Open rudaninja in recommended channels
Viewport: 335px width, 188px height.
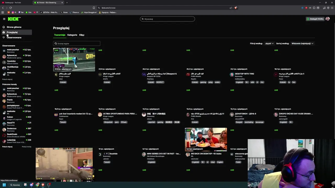(x=16, y=141)
